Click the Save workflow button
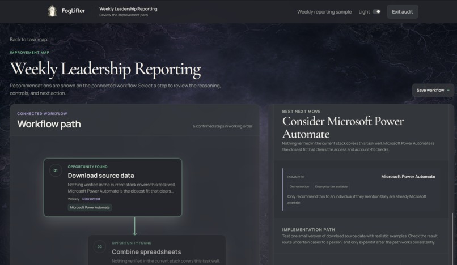The image size is (457, 265). (x=433, y=90)
